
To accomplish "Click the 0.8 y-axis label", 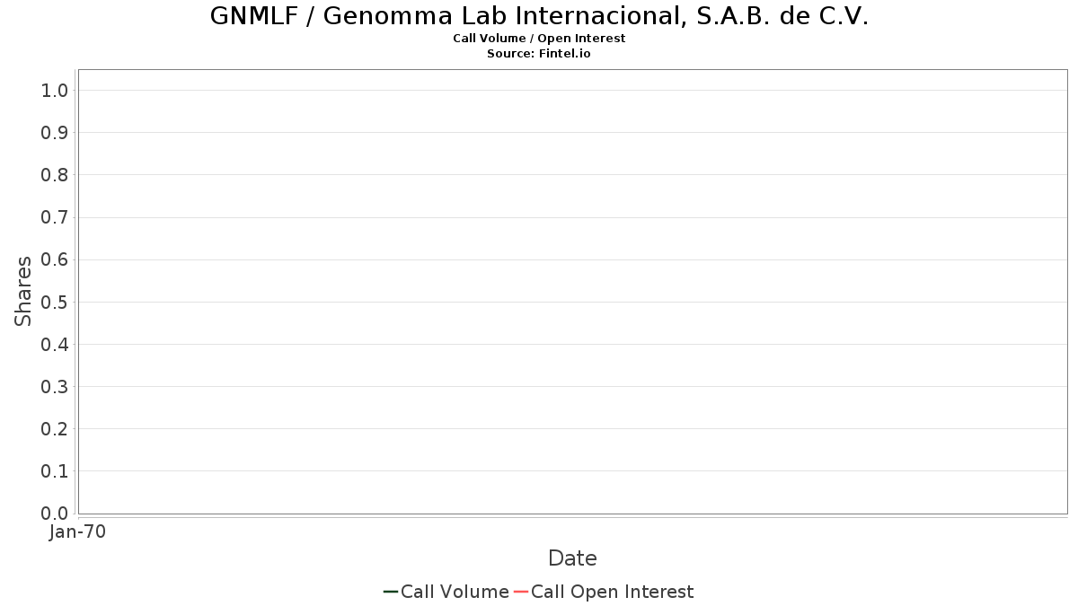I will coord(56,174).
